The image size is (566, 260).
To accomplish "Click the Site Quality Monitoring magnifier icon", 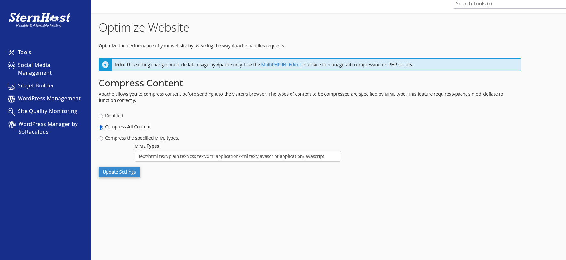I will (12, 112).
